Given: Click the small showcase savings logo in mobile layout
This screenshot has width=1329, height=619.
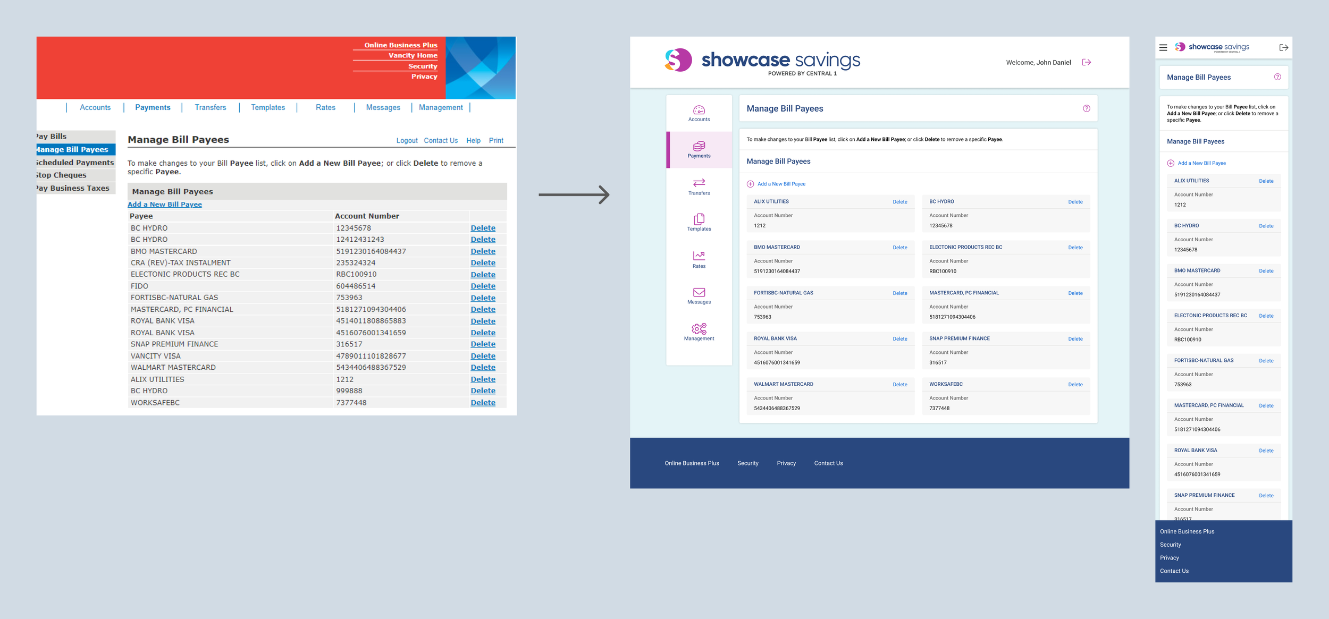Looking at the screenshot, I should point(1212,47).
